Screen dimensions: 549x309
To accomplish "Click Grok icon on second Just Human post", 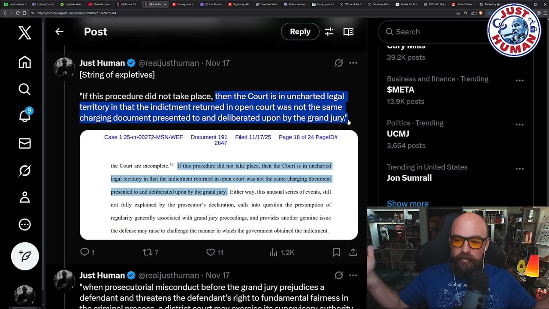I will click(x=339, y=276).
